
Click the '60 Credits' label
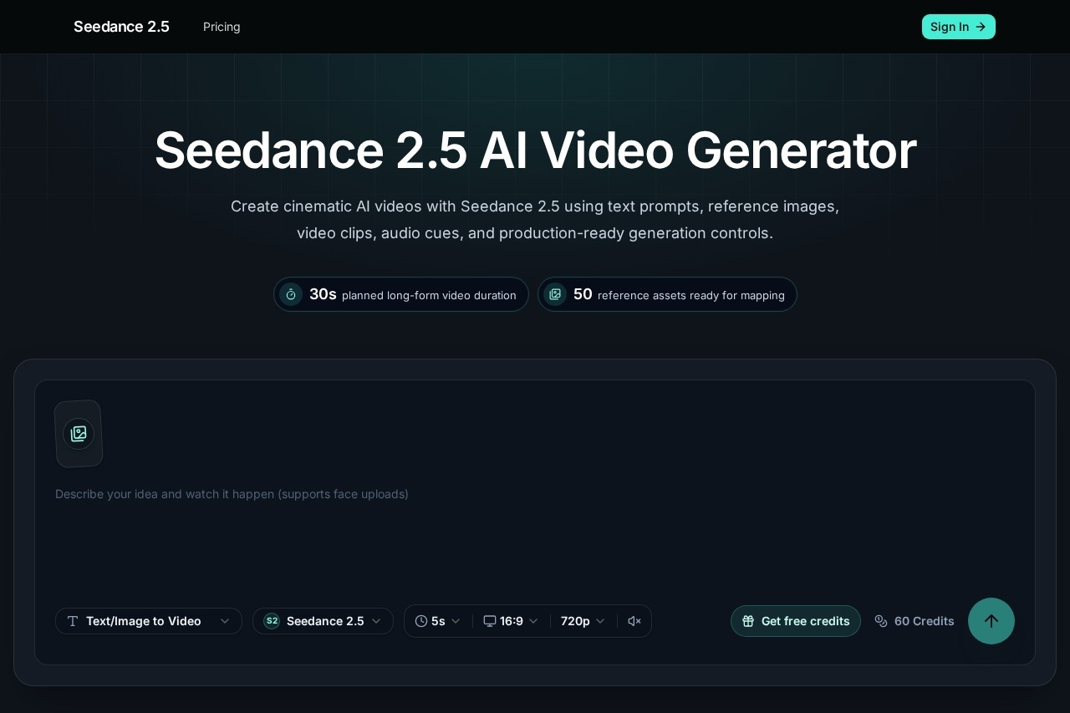(925, 621)
